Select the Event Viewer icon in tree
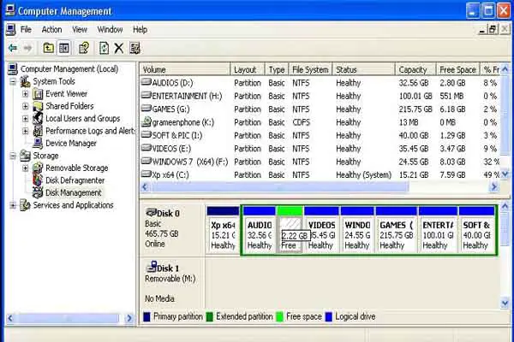Screen dimensions: 514x342 click(x=38, y=94)
